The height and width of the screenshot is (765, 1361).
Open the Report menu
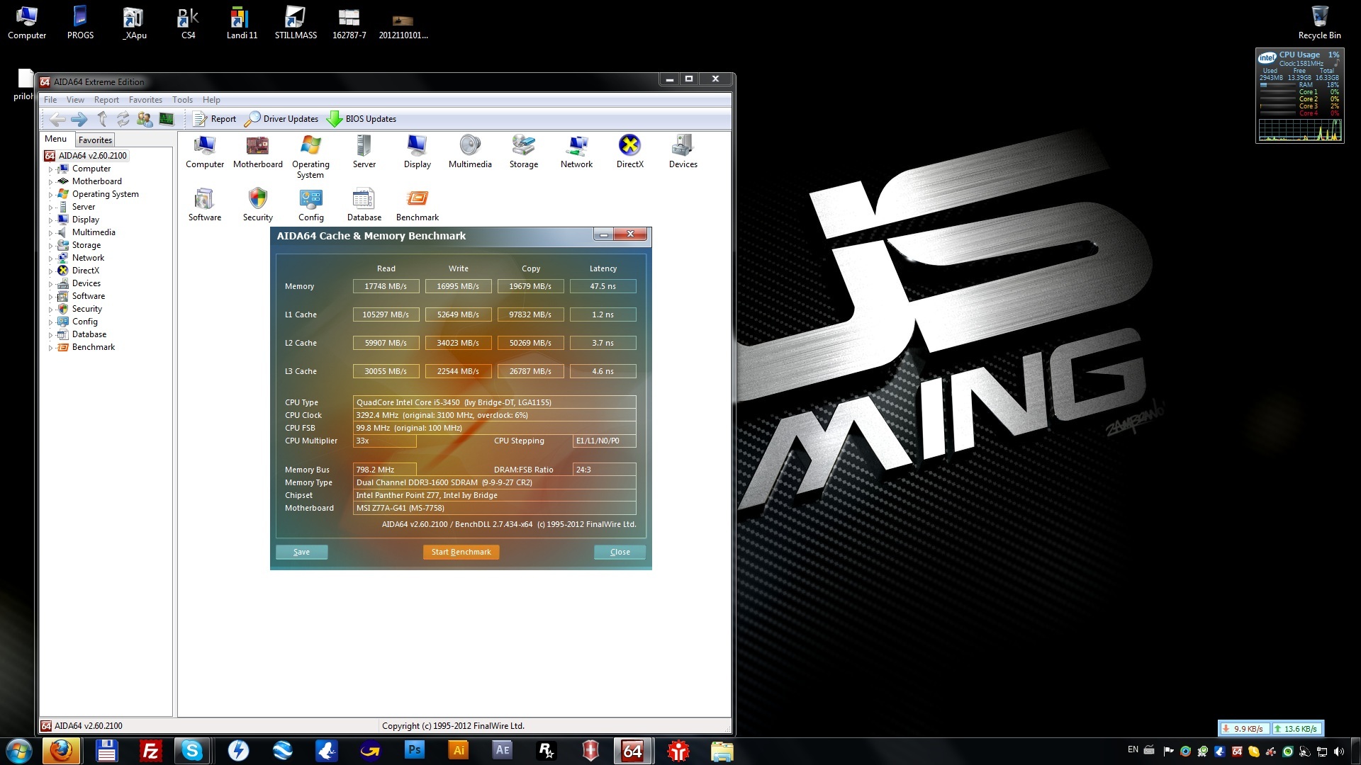tap(106, 100)
